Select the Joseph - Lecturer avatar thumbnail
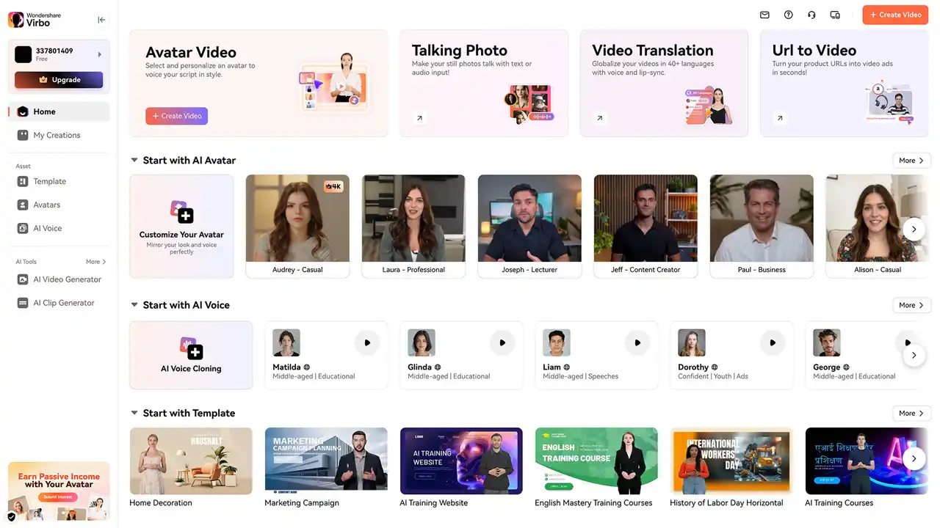The image size is (940, 528). [x=529, y=219]
